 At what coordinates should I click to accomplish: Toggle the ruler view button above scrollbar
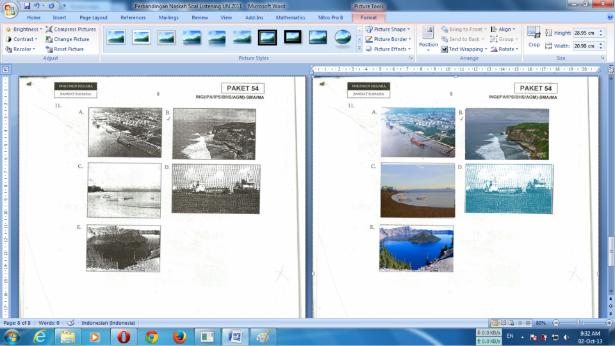(611, 69)
